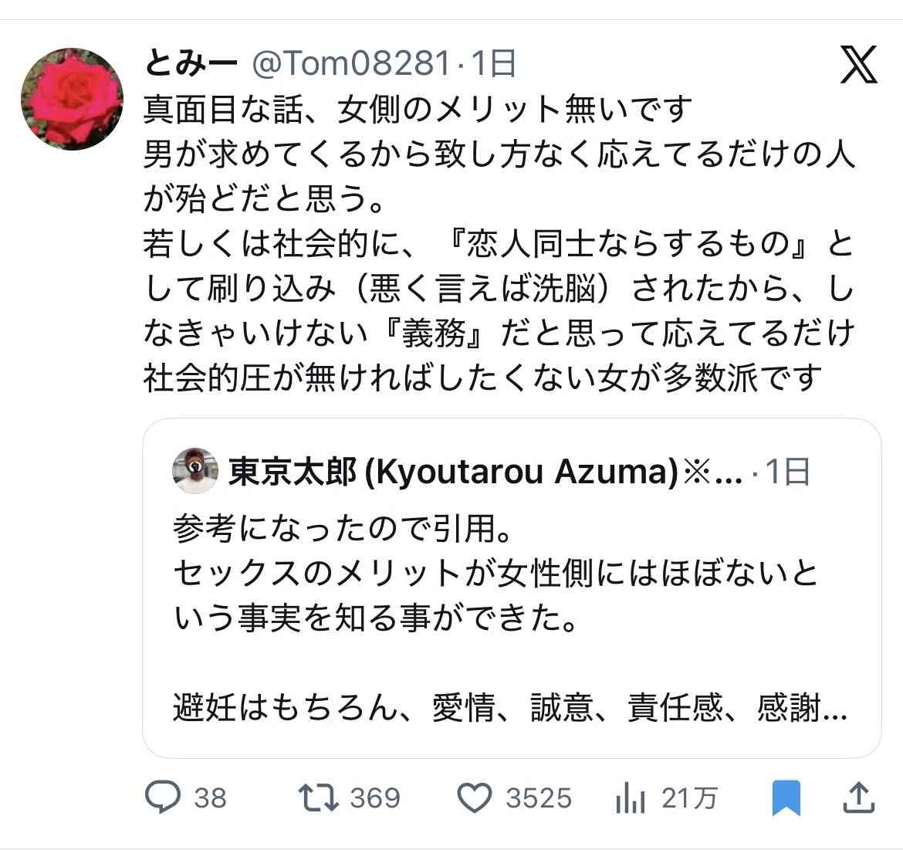Image resolution: width=903 pixels, height=850 pixels.
Task: Tap the repost arrows icon
Action: pyautogui.click(x=319, y=798)
